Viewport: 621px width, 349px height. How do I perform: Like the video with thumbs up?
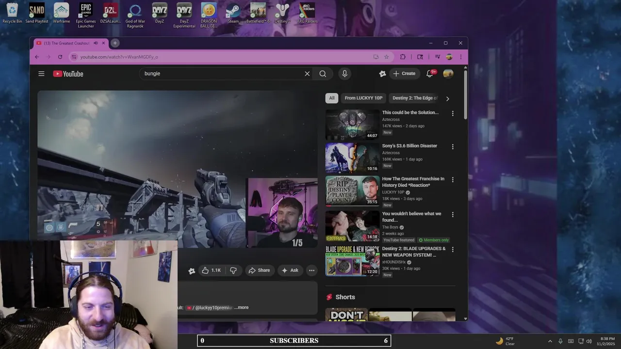pos(212,270)
